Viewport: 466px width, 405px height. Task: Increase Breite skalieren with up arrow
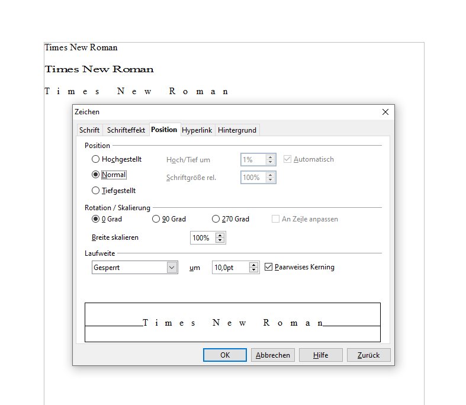(220, 235)
